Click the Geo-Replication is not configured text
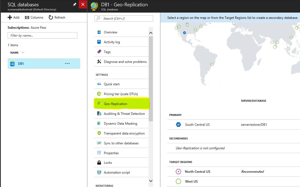This screenshot has width=300, height=187. pos(200,148)
